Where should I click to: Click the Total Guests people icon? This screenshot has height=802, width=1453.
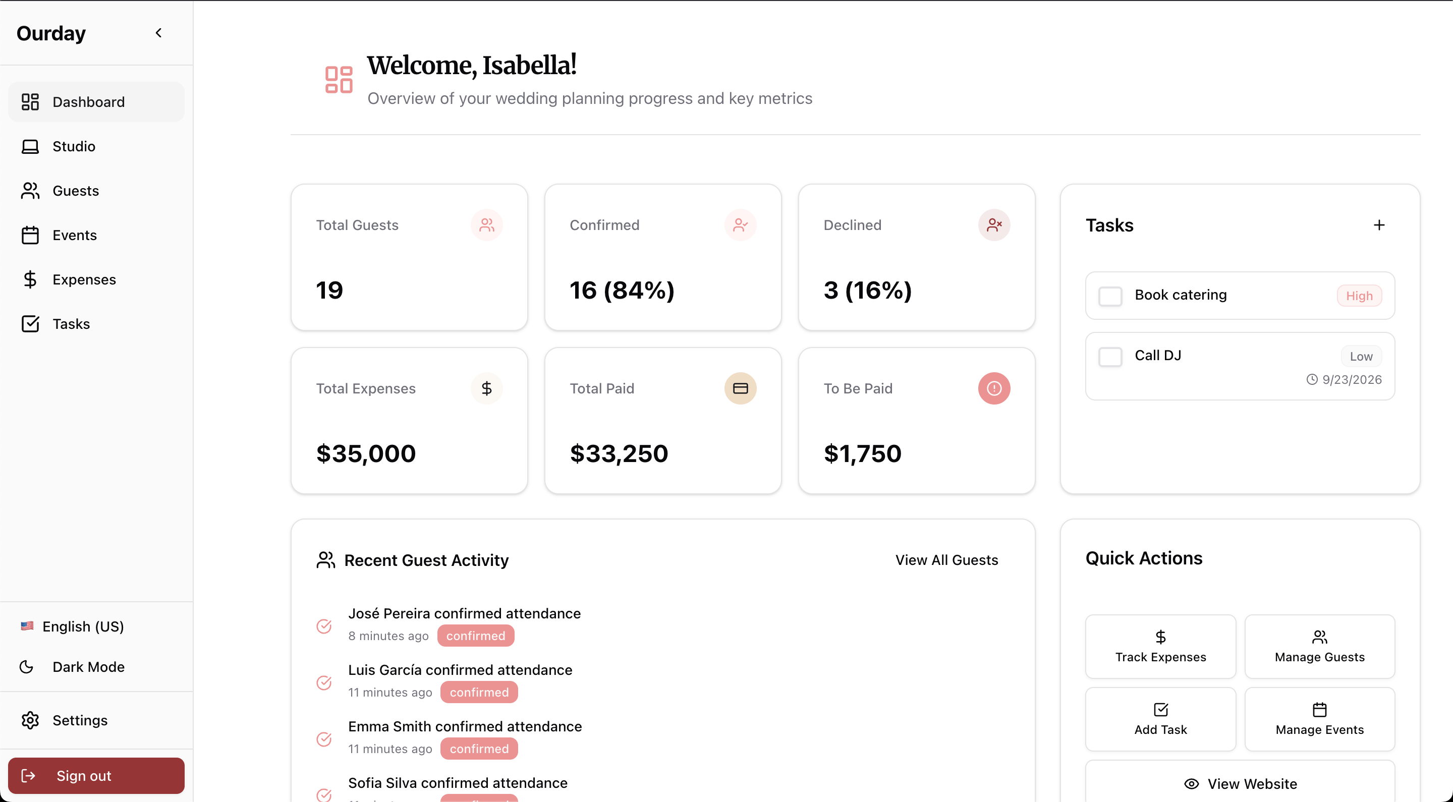coord(486,225)
